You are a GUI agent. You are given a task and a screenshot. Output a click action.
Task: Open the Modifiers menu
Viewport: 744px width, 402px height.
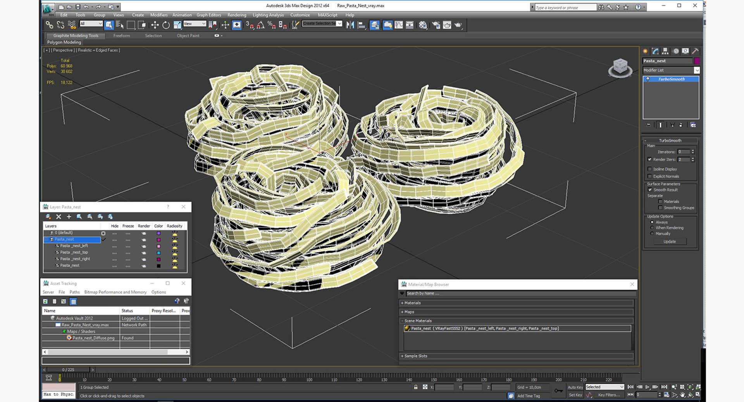pos(159,15)
